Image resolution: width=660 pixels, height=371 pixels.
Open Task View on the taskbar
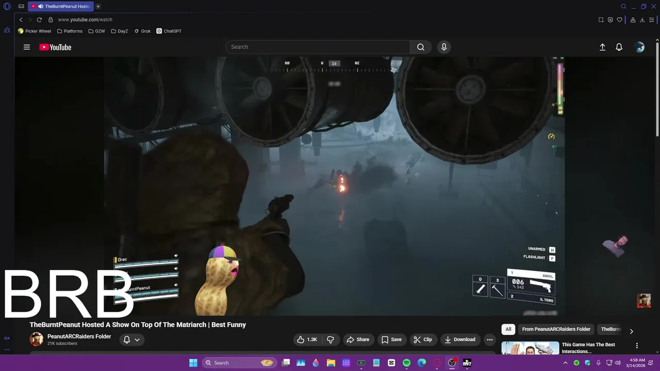pyautogui.click(x=286, y=363)
